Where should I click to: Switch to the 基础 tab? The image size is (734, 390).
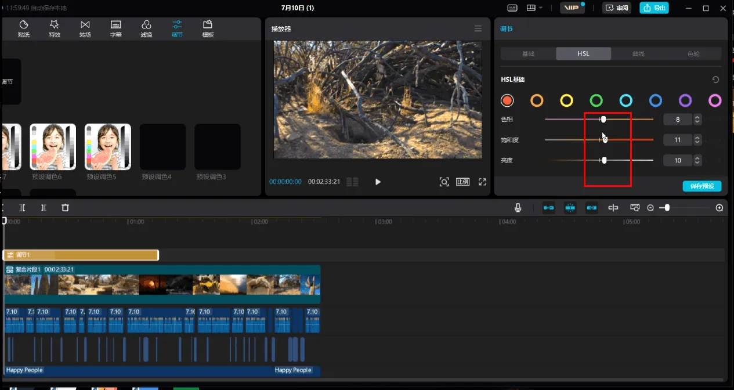click(x=528, y=54)
